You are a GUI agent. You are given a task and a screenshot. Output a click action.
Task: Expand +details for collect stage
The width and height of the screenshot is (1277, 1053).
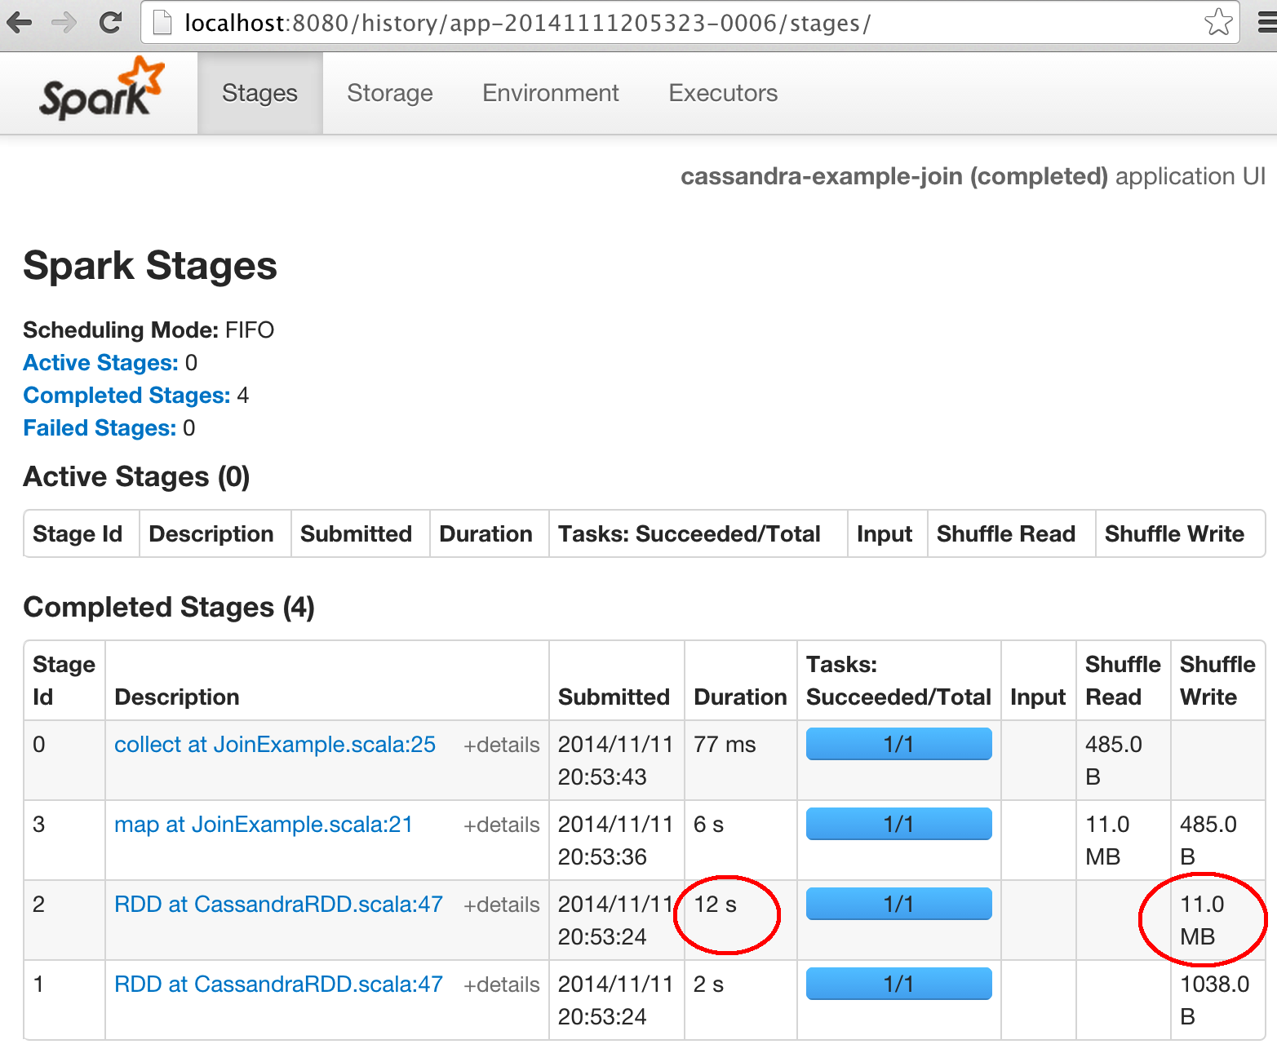click(x=501, y=745)
